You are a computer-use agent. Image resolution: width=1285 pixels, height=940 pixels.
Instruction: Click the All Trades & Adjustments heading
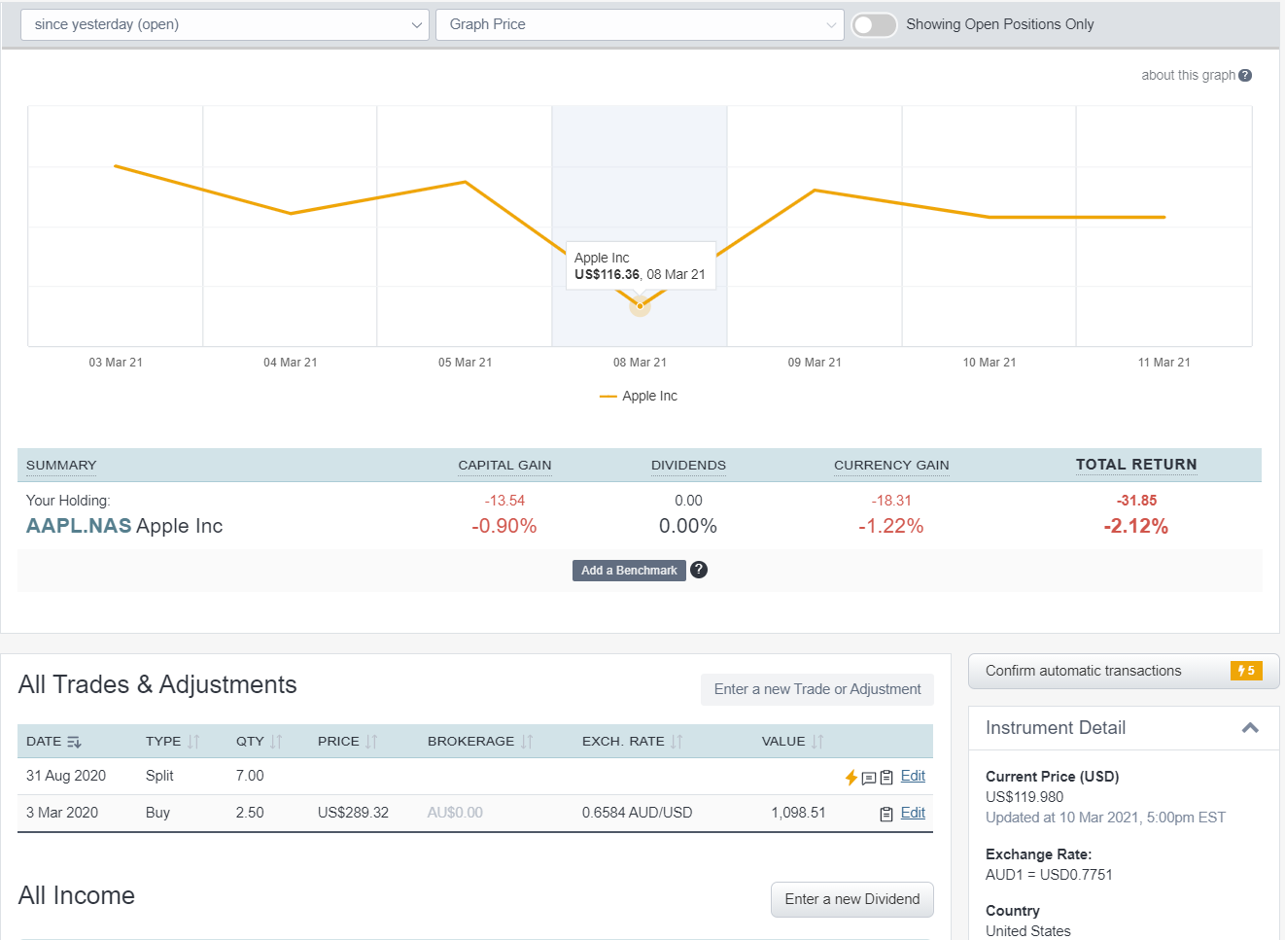click(157, 684)
